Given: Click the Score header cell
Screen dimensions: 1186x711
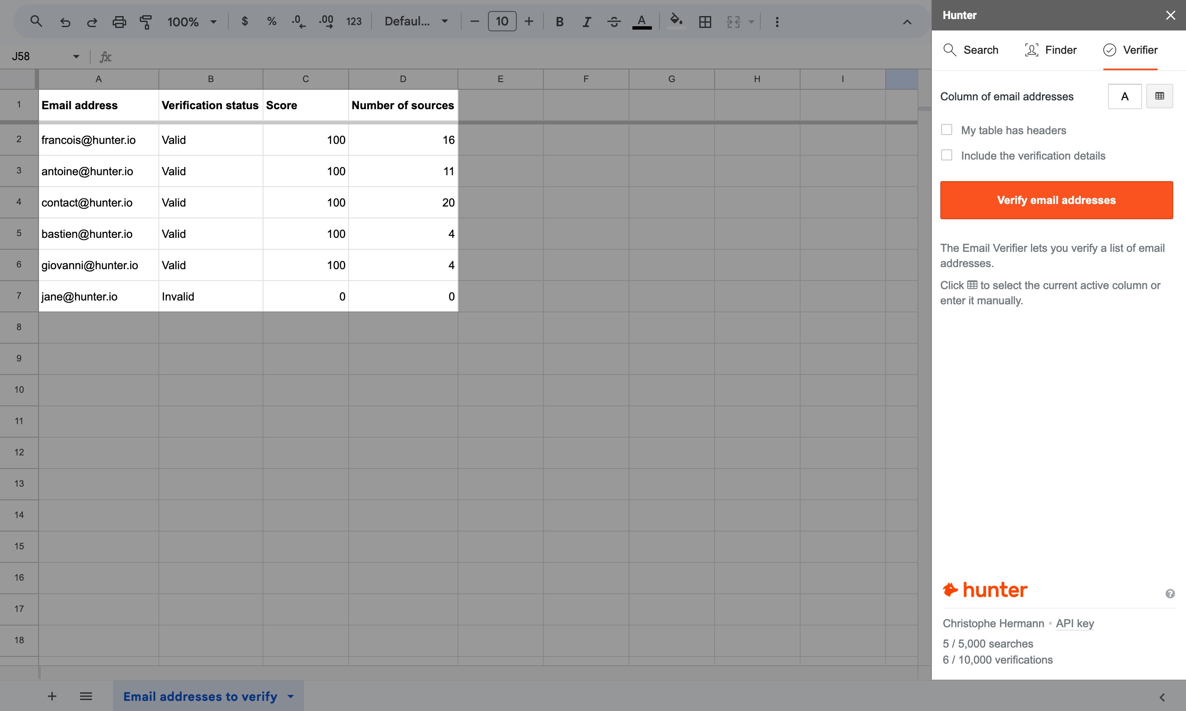Looking at the screenshot, I should (x=305, y=105).
